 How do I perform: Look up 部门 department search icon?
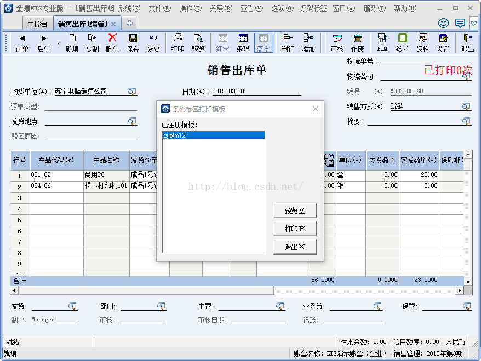(161, 306)
